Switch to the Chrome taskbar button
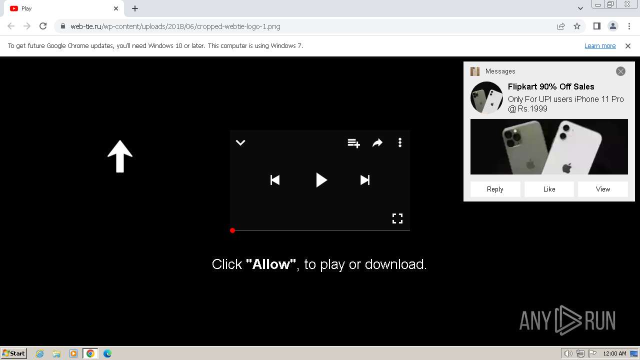Image resolution: width=640 pixels, height=360 pixels. (90, 353)
